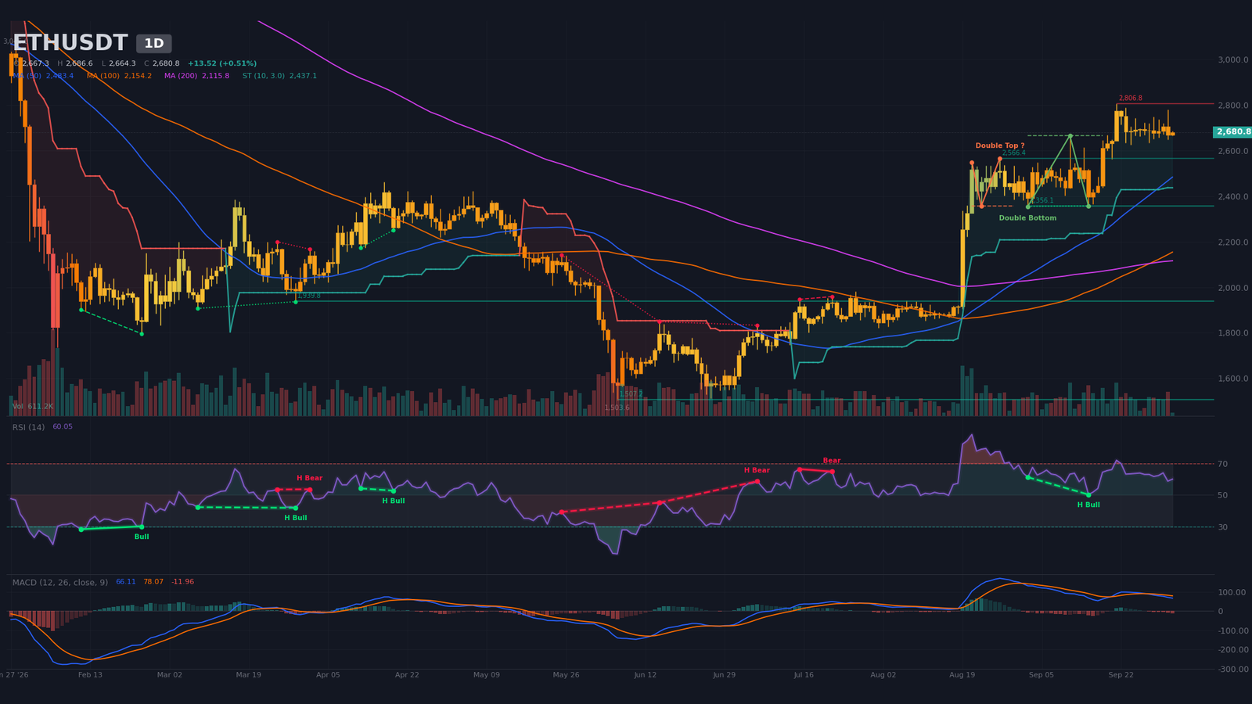
Task: Click the 2,200.0 price axis label
Action: [1233, 243]
